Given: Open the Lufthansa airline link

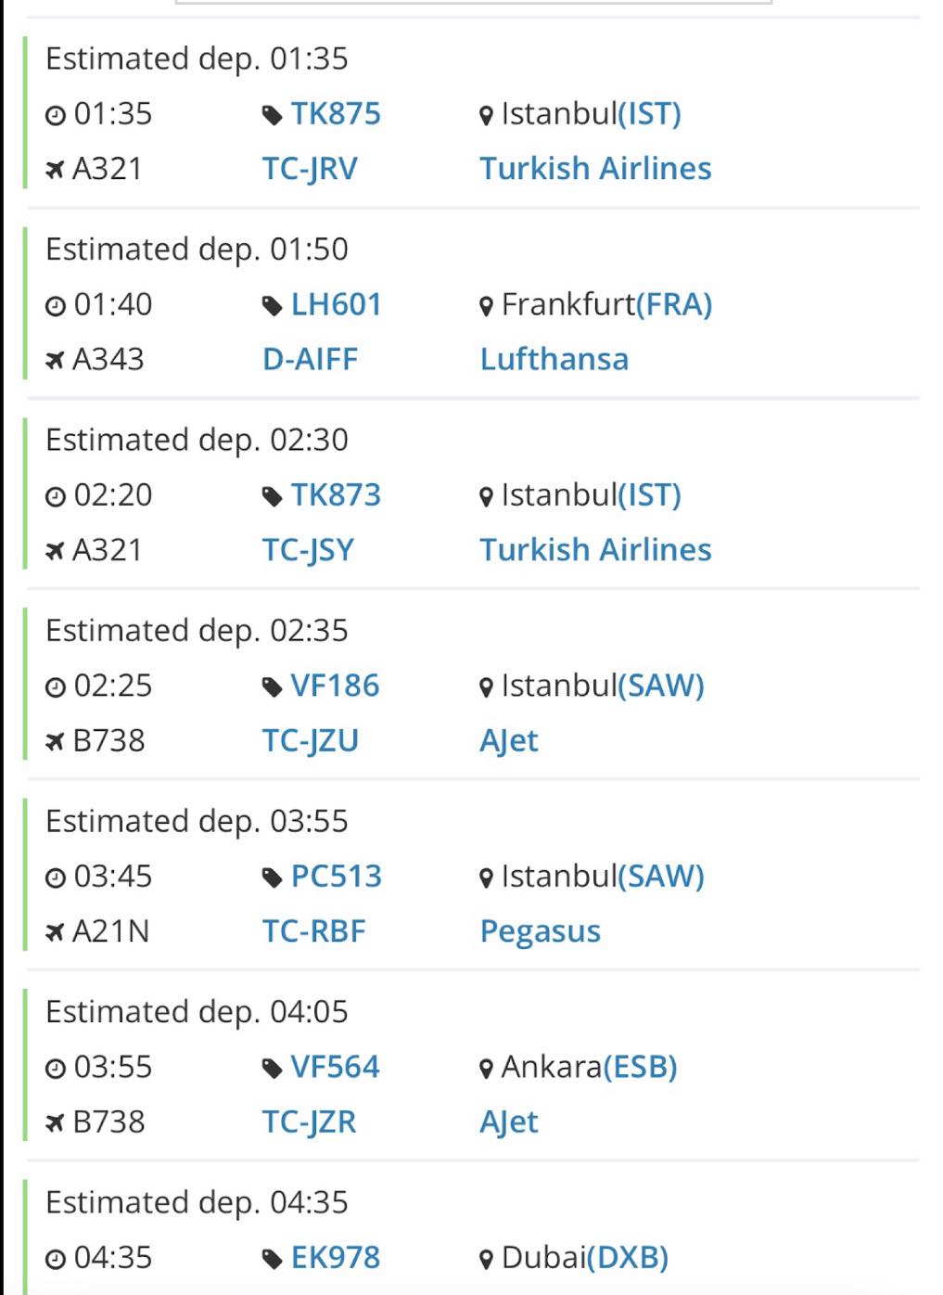Looking at the screenshot, I should pos(554,359).
